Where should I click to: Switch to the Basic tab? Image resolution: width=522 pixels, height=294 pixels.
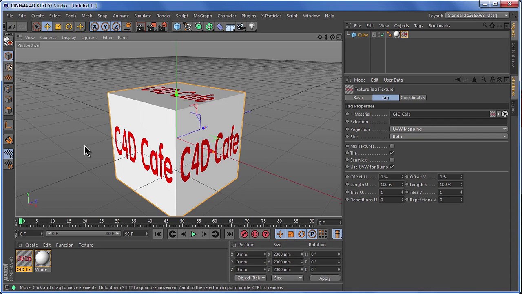pos(358,98)
